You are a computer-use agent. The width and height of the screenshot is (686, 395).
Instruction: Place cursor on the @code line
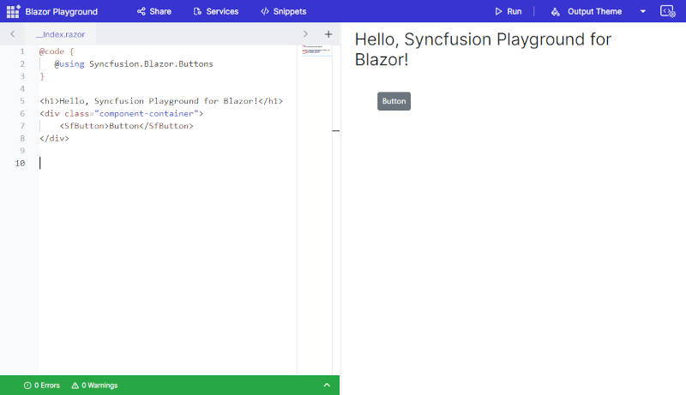pos(57,51)
